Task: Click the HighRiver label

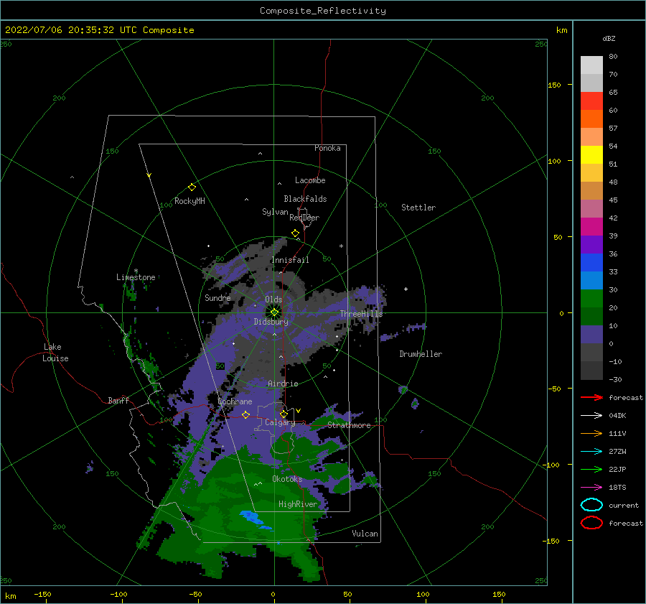Action: [298, 504]
